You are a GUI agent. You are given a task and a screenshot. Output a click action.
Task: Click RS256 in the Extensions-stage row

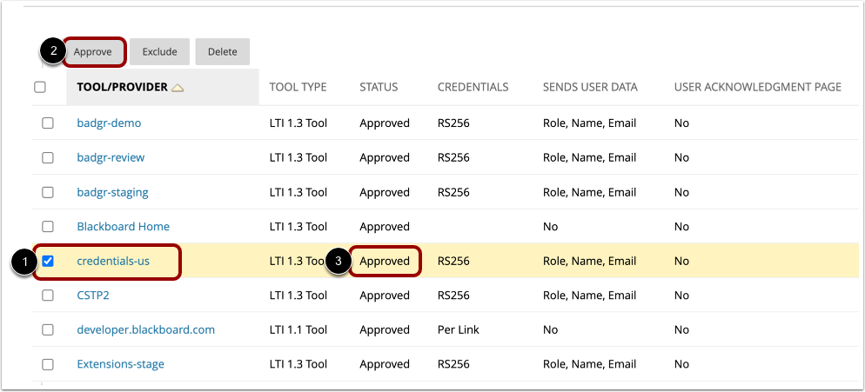(453, 364)
